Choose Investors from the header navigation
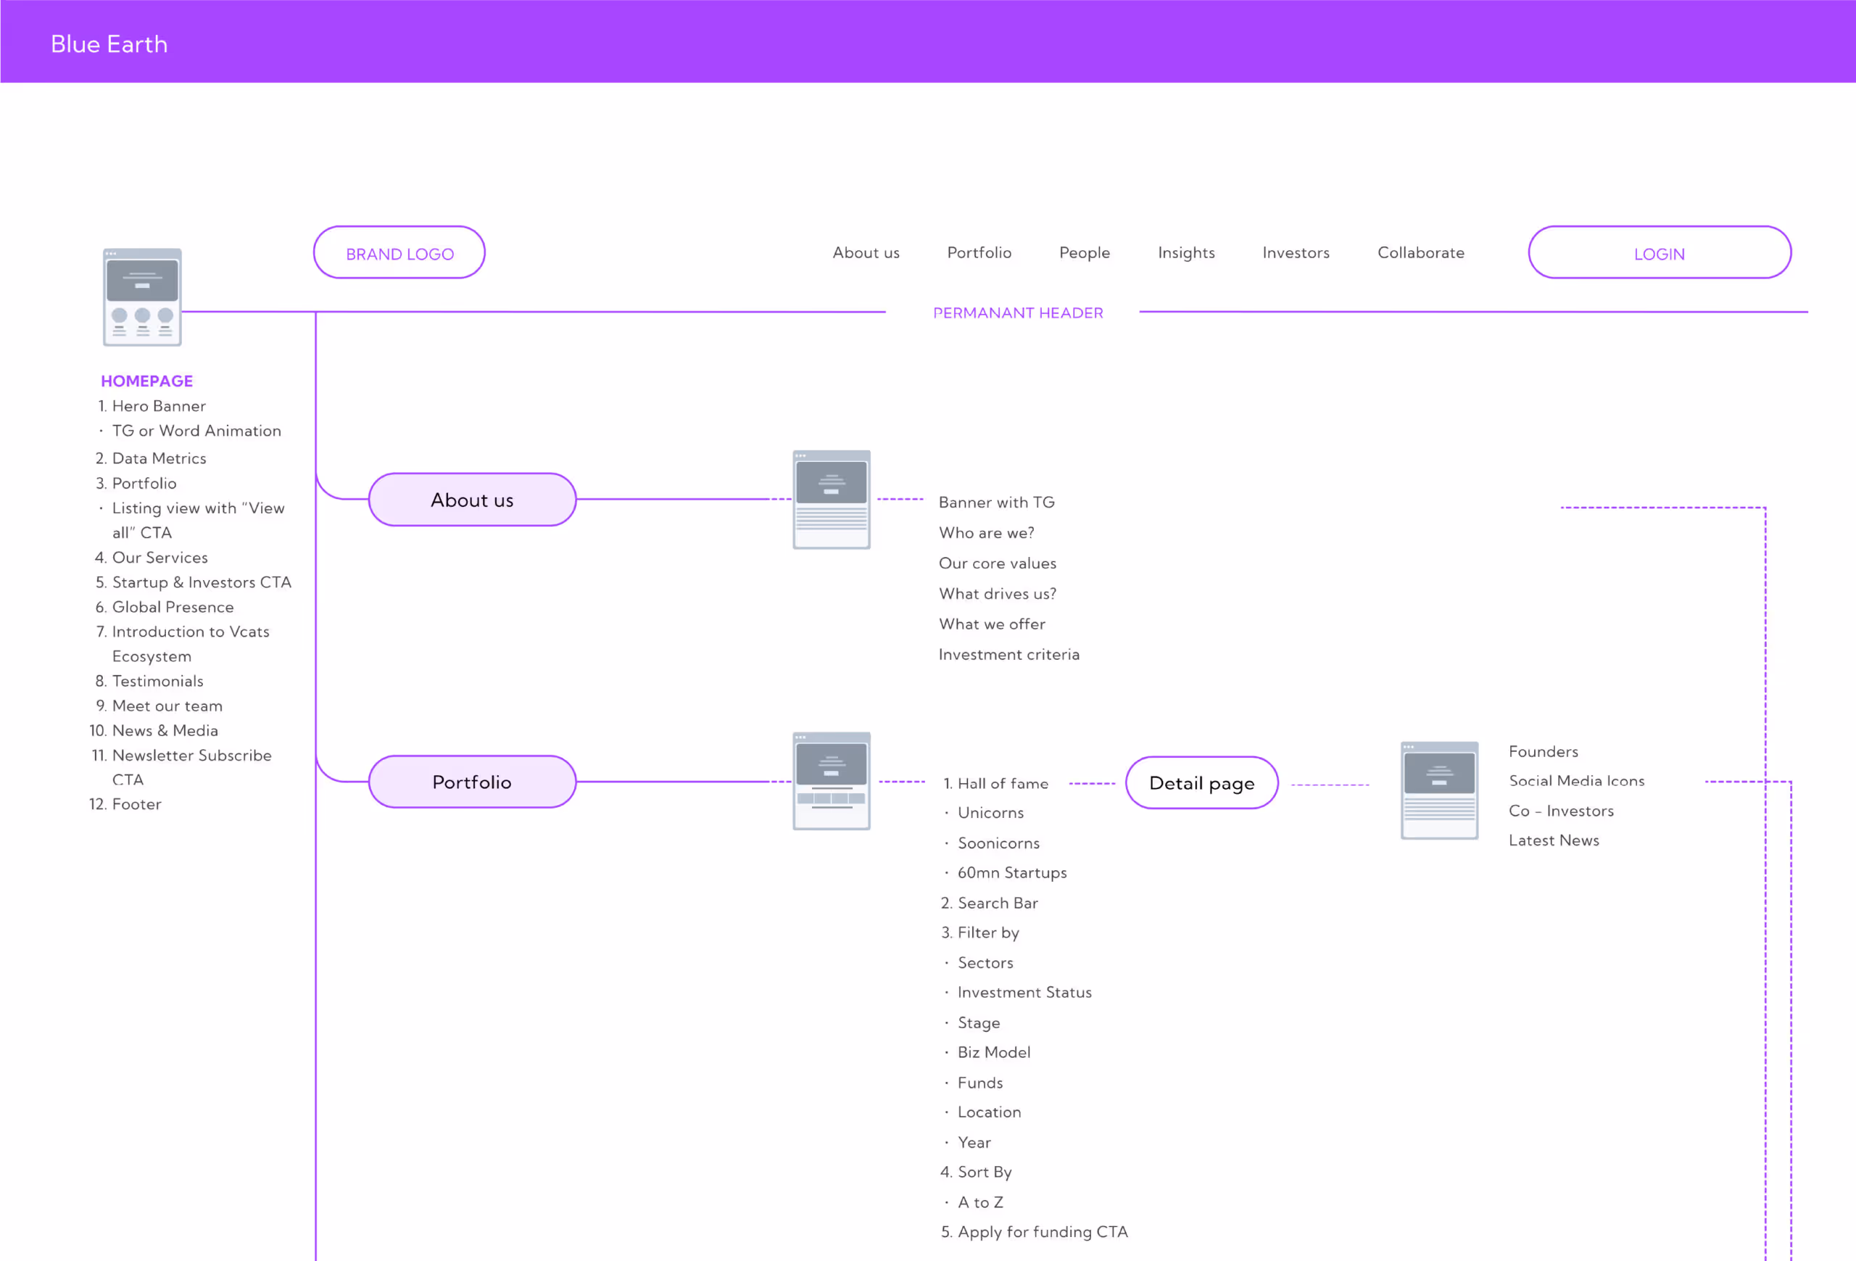Screen dimensions: 1856x1261 [1296, 253]
